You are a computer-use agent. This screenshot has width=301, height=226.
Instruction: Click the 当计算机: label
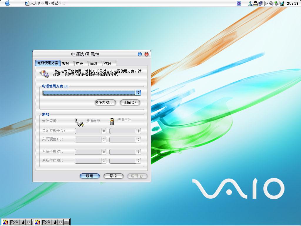click(50, 121)
